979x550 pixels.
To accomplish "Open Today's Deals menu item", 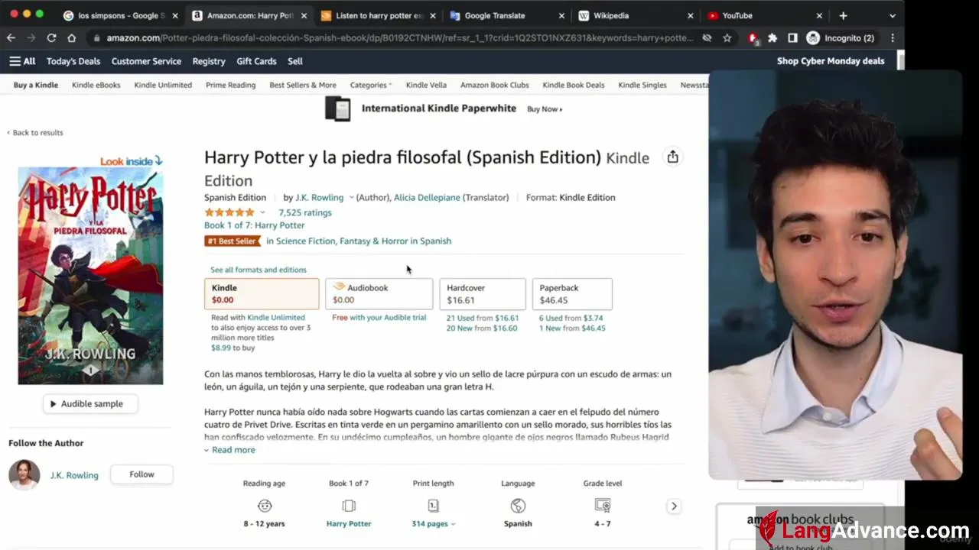I will [x=73, y=61].
